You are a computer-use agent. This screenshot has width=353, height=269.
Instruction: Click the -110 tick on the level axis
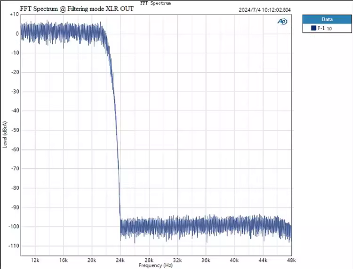(14, 246)
